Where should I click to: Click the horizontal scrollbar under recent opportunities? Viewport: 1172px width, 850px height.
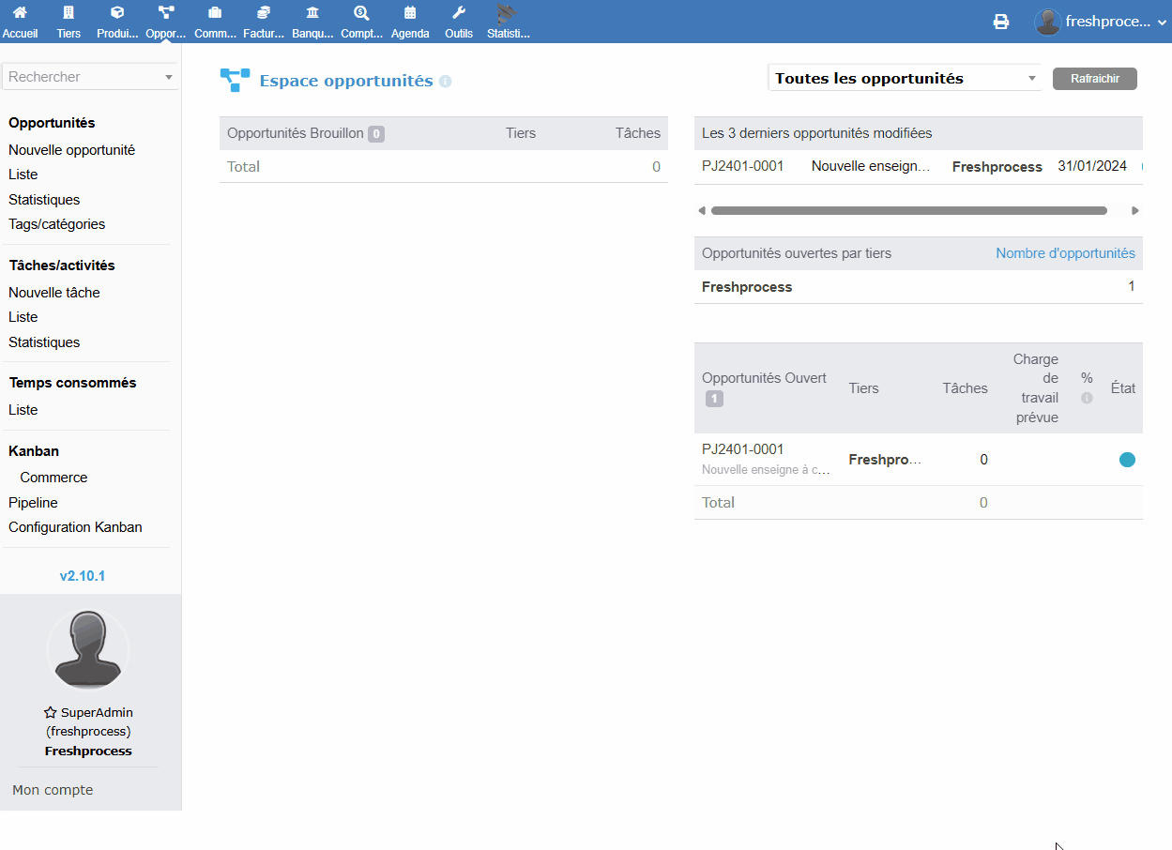point(908,211)
